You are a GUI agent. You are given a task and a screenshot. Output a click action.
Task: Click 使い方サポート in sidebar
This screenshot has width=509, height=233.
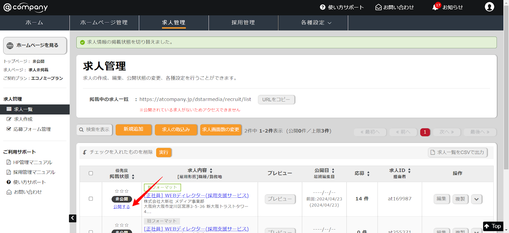coord(26,182)
